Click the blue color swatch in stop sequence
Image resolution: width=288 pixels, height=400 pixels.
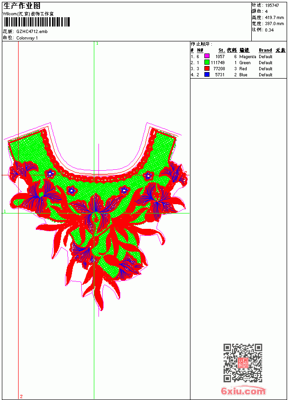(x=207, y=74)
